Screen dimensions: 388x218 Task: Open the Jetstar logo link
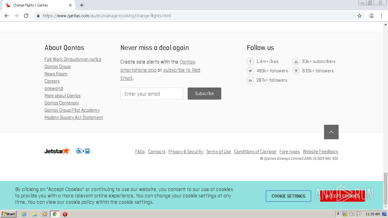(x=57, y=151)
